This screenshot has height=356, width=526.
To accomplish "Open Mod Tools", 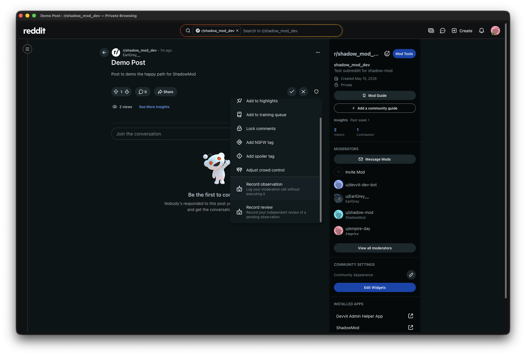I will coord(404,54).
